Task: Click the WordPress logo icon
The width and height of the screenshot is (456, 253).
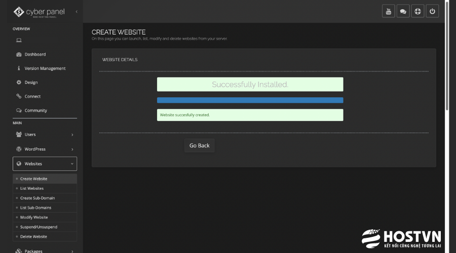Action: pos(19,149)
